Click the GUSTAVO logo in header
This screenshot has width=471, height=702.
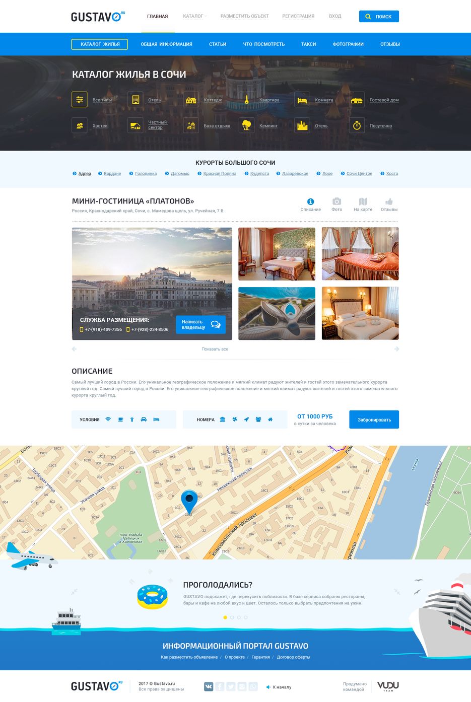97,17
